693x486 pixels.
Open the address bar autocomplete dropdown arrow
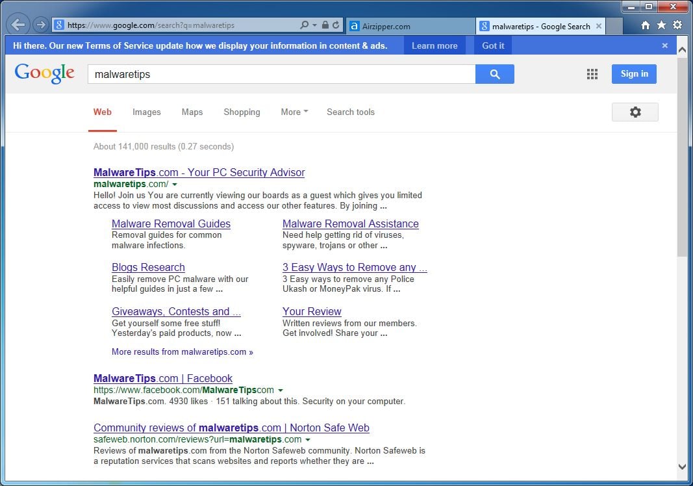(315, 25)
